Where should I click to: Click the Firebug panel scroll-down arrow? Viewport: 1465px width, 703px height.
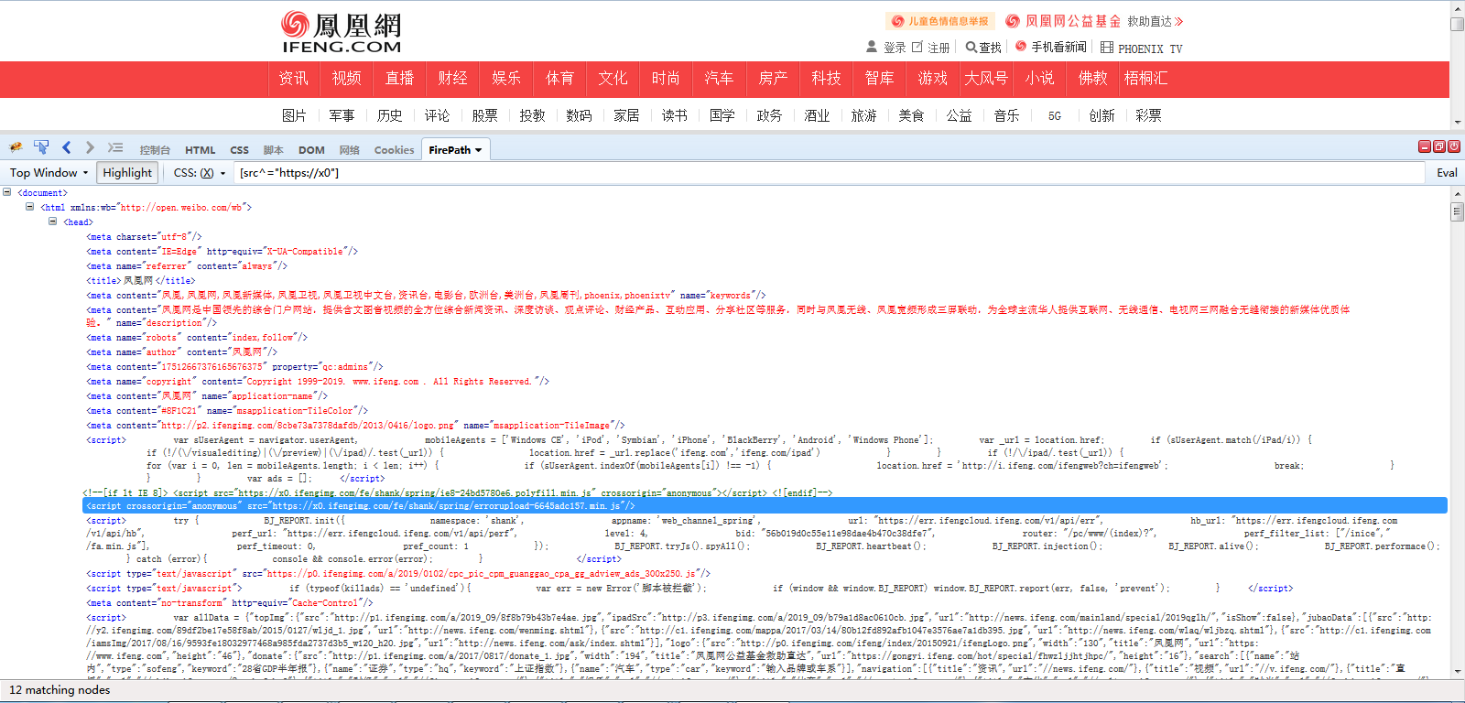point(1457,671)
